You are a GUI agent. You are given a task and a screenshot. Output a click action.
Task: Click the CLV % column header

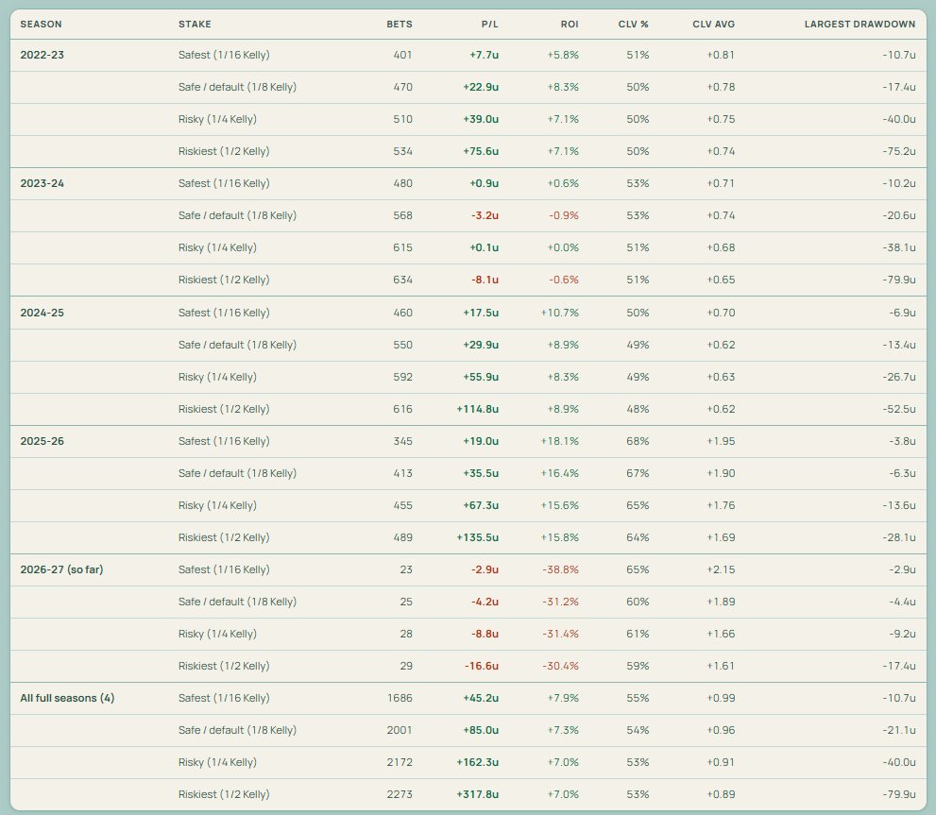(634, 24)
